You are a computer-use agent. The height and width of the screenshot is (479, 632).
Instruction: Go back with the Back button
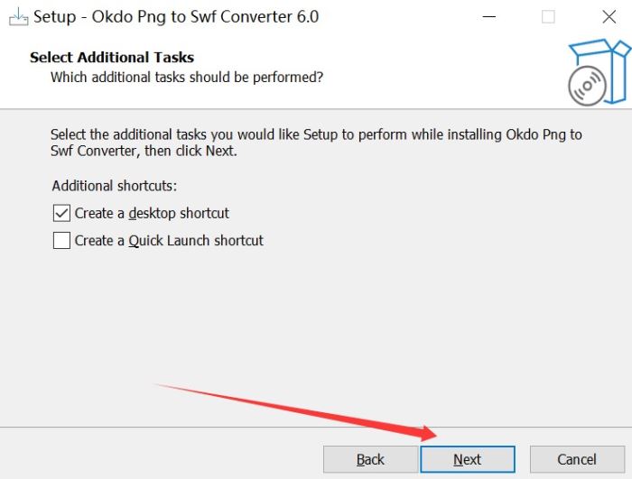coord(370,459)
